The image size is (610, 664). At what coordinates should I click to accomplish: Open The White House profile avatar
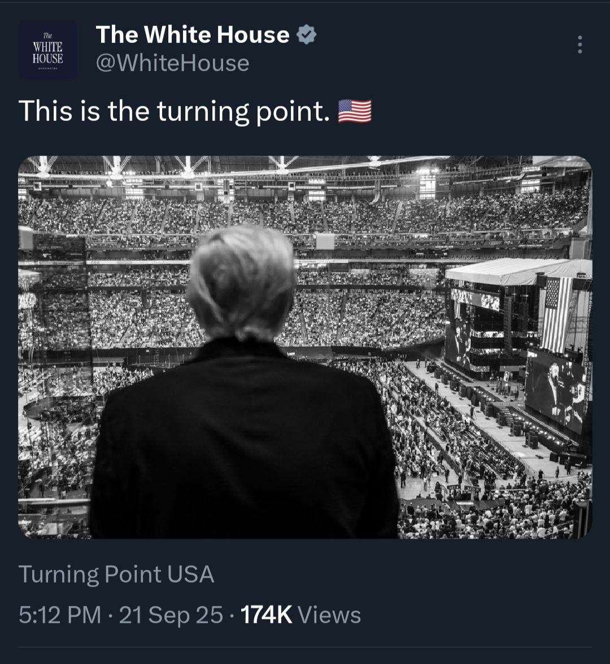click(47, 50)
